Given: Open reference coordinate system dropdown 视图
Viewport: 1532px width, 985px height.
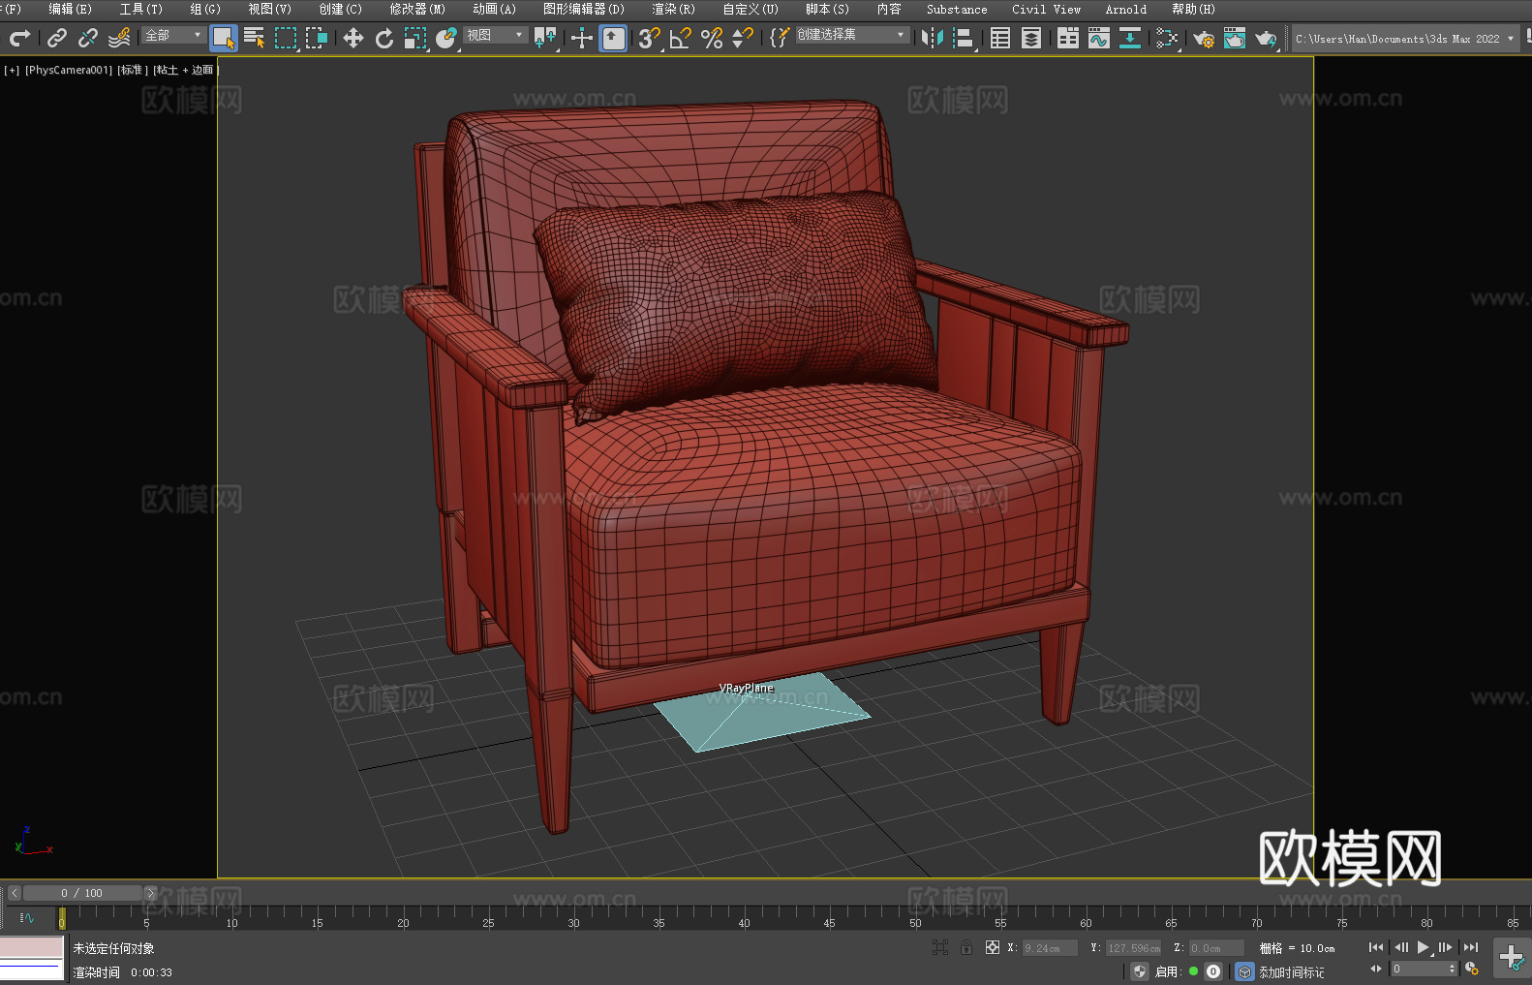Looking at the screenshot, I should click(x=495, y=35).
